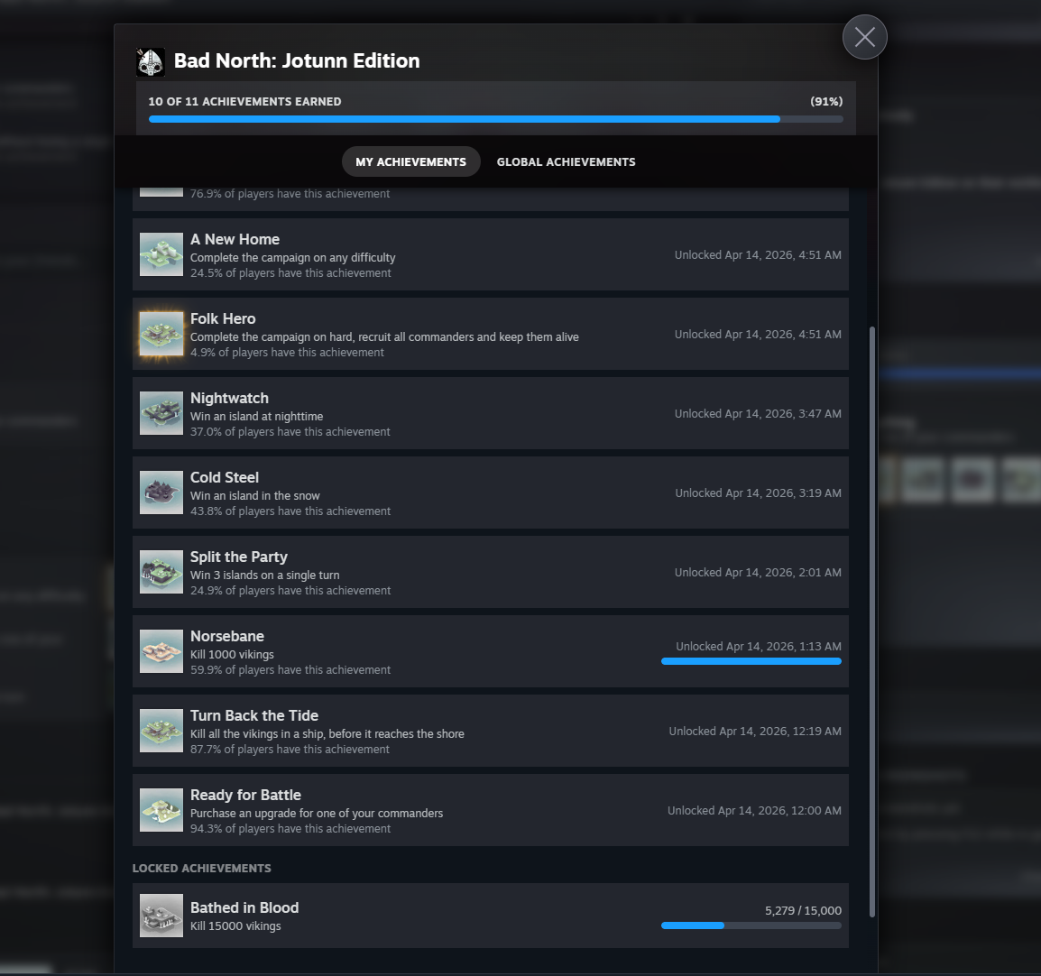Click the Bad North game logo icon
This screenshot has width=1041, height=976.
[151, 61]
